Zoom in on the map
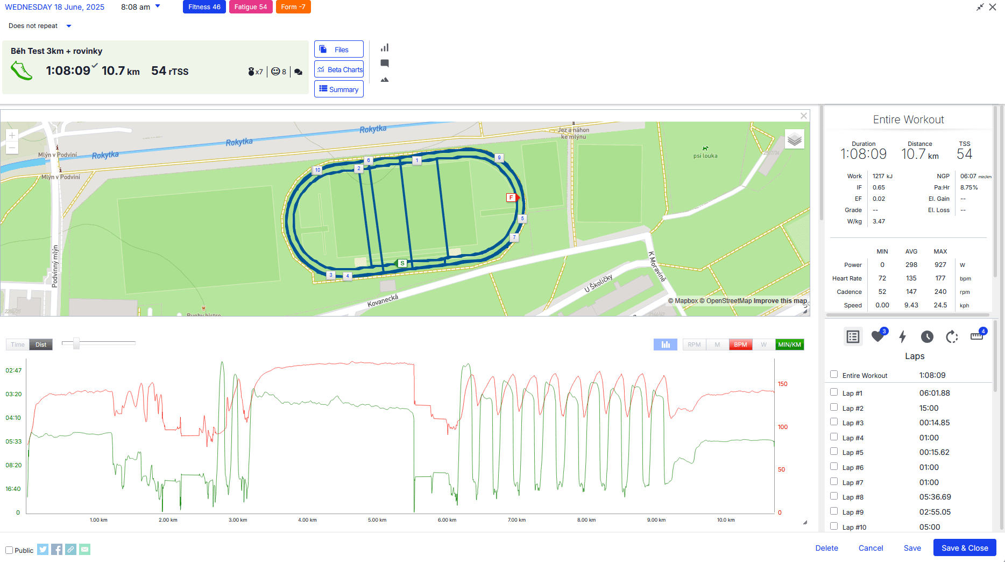 coord(12,136)
